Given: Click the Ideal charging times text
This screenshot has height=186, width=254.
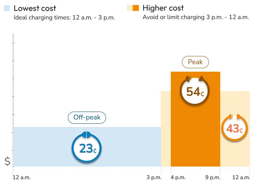Looking at the screenshot, I should click(x=64, y=18).
